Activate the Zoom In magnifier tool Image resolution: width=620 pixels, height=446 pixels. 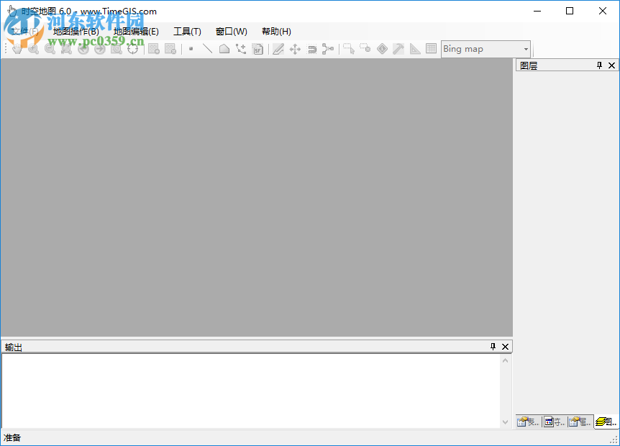33,48
